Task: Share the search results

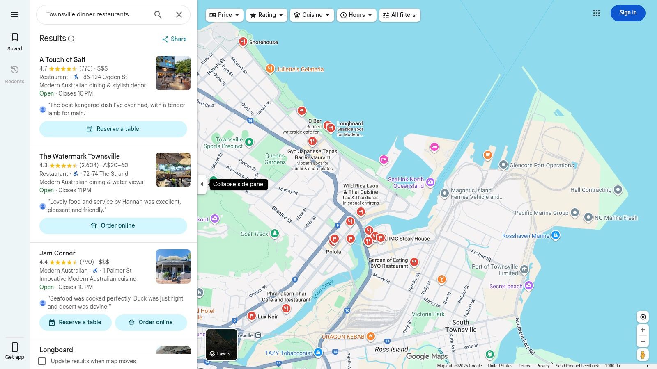Action: coord(174,39)
